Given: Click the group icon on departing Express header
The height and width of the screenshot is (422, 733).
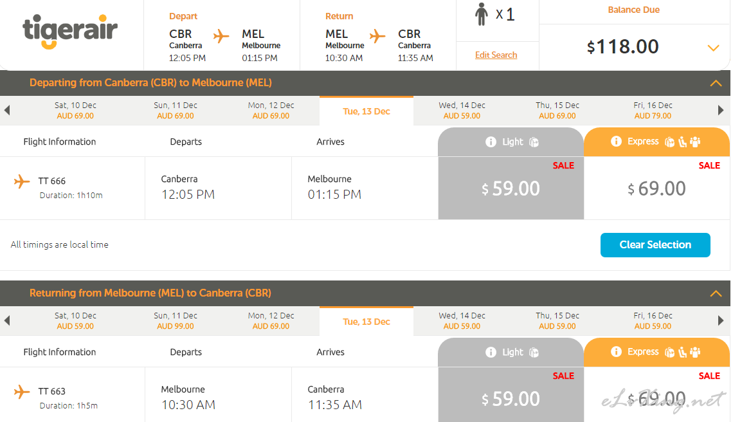Looking at the screenshot, I should pos(695,142).
